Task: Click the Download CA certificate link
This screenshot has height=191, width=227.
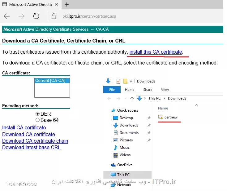Action: pyautogui.click(x=28, y=134)
